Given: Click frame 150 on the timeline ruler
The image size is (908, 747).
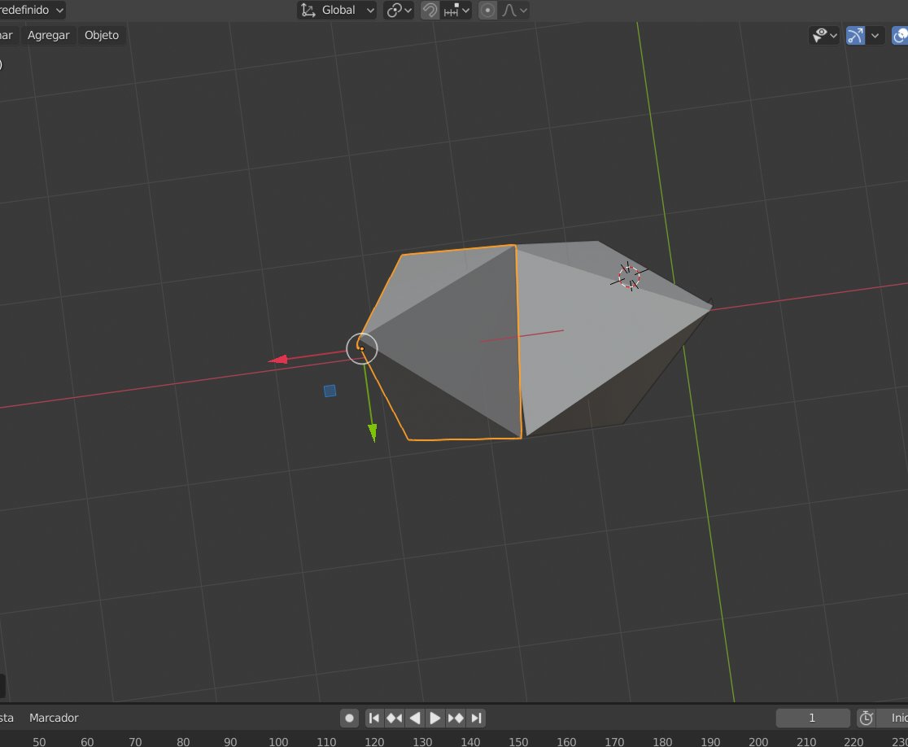Looking at the screenshot, I should 518,741.
